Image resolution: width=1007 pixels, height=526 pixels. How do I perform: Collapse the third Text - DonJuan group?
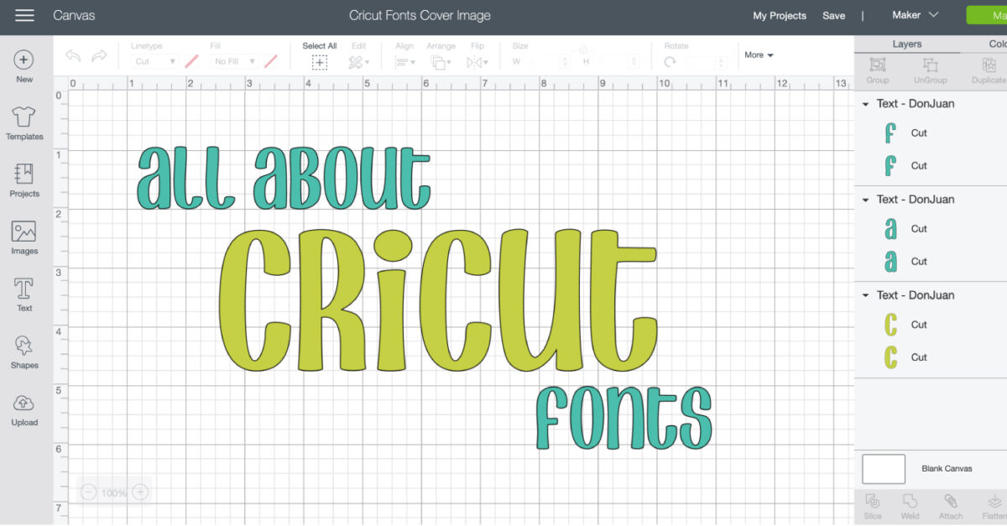click(866, 295)
